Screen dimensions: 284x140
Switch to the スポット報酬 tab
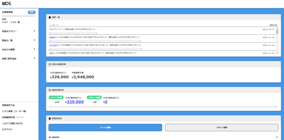point(222,128)
